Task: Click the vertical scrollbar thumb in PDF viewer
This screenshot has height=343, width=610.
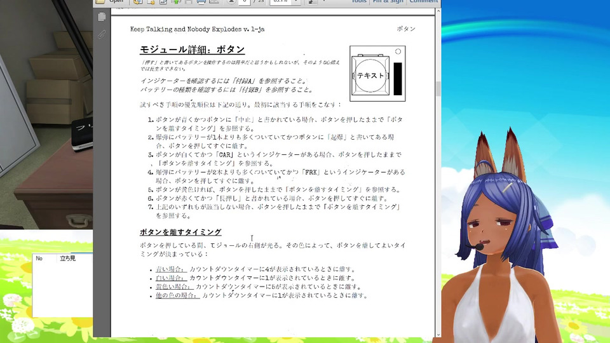Action: (x=438, y=89)
